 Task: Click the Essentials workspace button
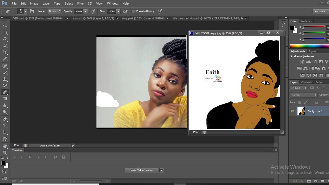coord(320,11)
